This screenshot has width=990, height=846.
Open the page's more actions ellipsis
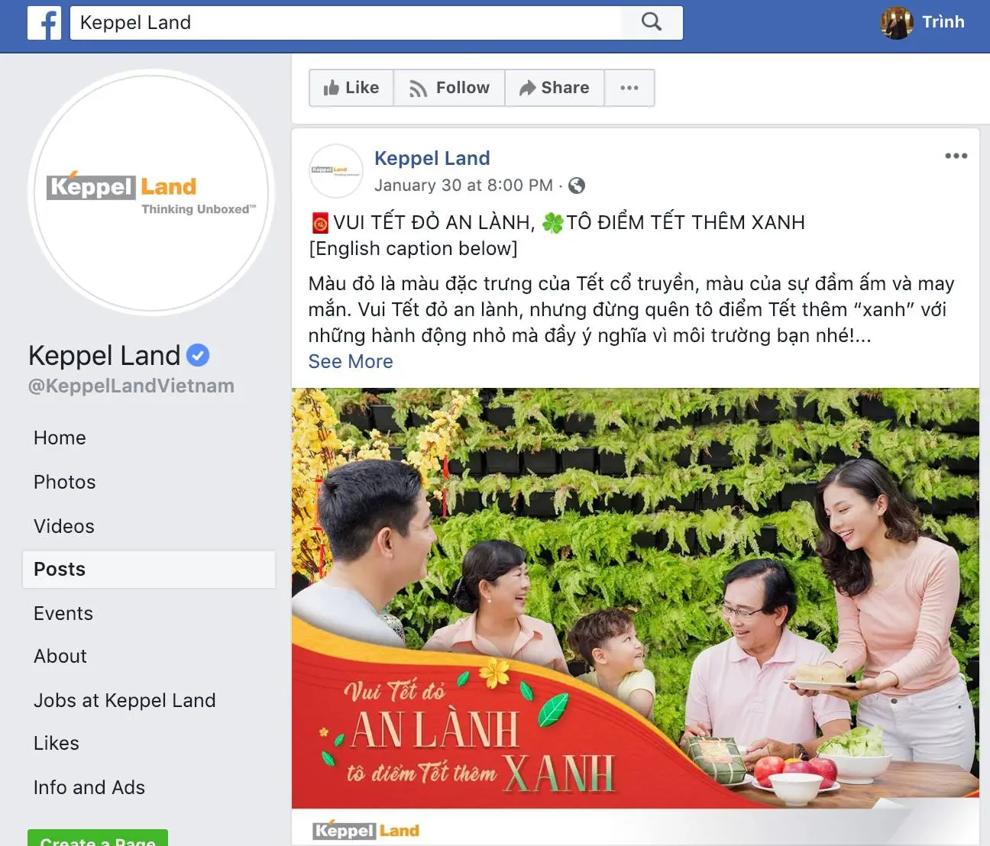pos(629,88)
